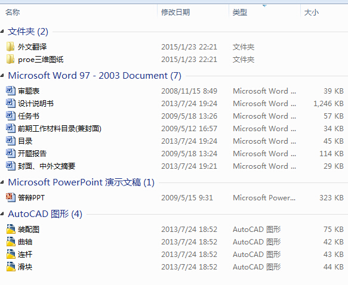Image resolution: width=348 pixels, height=285 pixels.
Task: Collapse the Microsoft Word 97 - 2003 Document group
Action: [x=2, y=76]
